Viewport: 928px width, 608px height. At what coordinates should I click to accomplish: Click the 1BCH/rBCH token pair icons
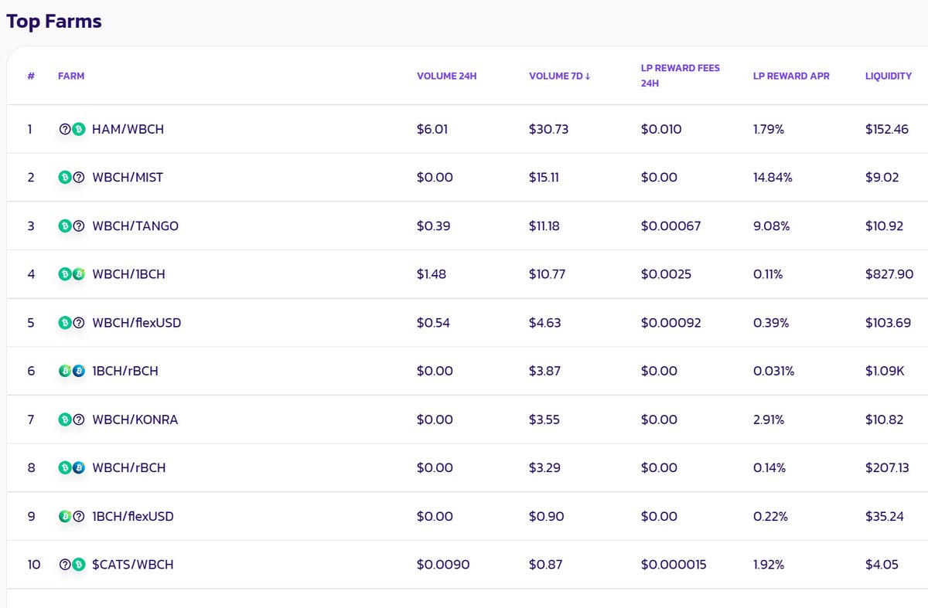click(x=72, y=371)
